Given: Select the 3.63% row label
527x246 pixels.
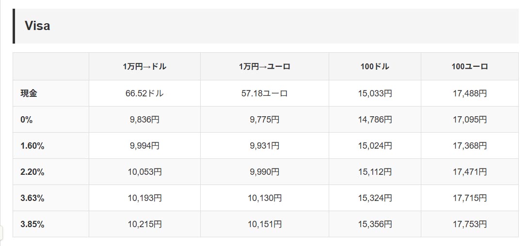Looking at the screenshot, I should tap(32, 198).
